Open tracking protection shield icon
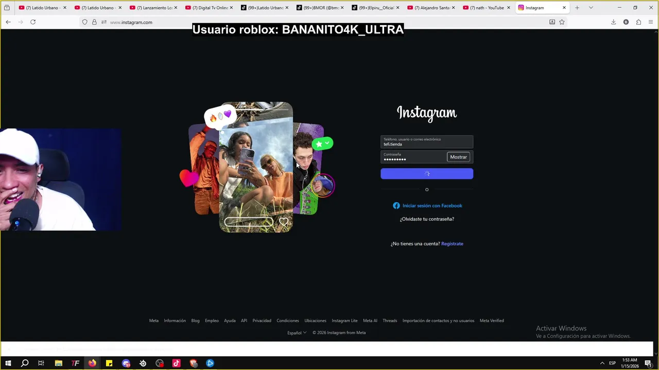 coord(85,22)
